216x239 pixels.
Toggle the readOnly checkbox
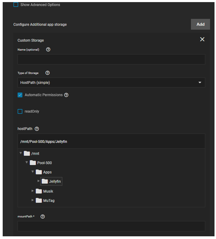click(20, 111)
